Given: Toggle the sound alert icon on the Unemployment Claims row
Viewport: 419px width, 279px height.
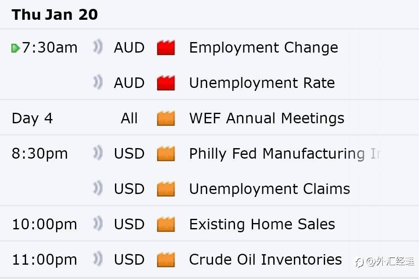Looking at the screenshot, I should (x=98, y=188).
